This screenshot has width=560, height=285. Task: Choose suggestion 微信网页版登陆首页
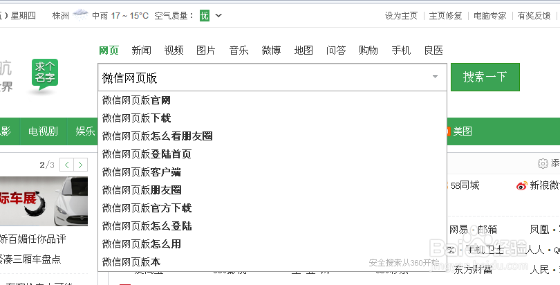(x=272, y=154)
